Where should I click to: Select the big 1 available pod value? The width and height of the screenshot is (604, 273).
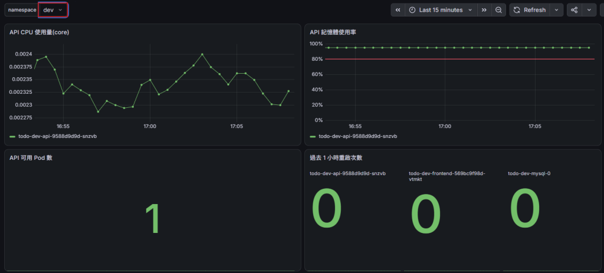tap(153, 218)
